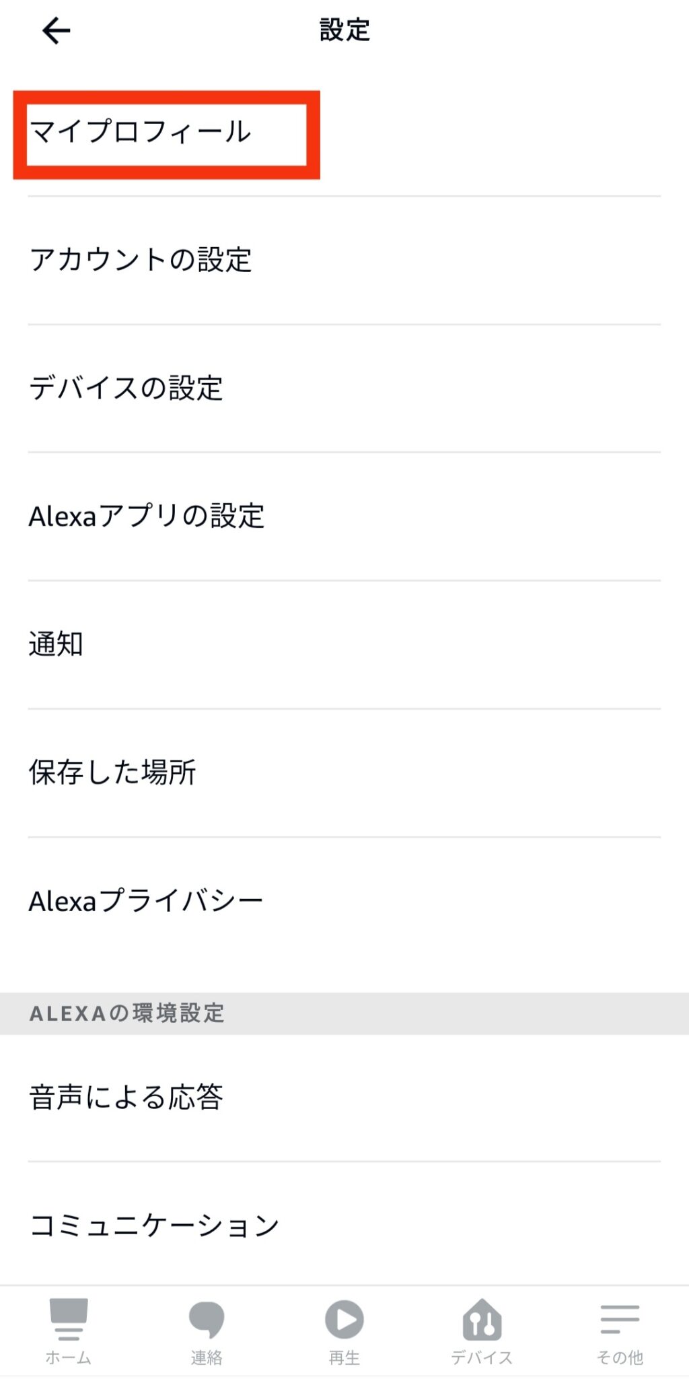This screenshot has width=689, height=1379.
Task: Open マイプロフィール settings
Action: click(x=344, y=132)
